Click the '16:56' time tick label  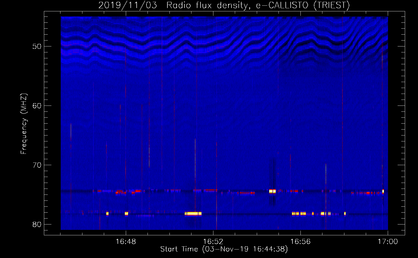300,242
